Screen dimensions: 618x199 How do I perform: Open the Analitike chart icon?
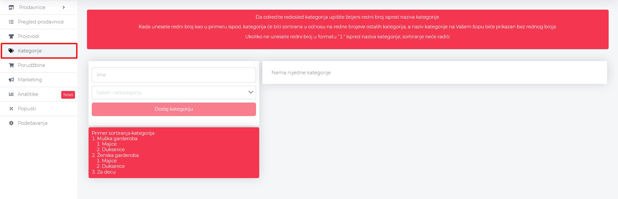[x=11, y=94]
